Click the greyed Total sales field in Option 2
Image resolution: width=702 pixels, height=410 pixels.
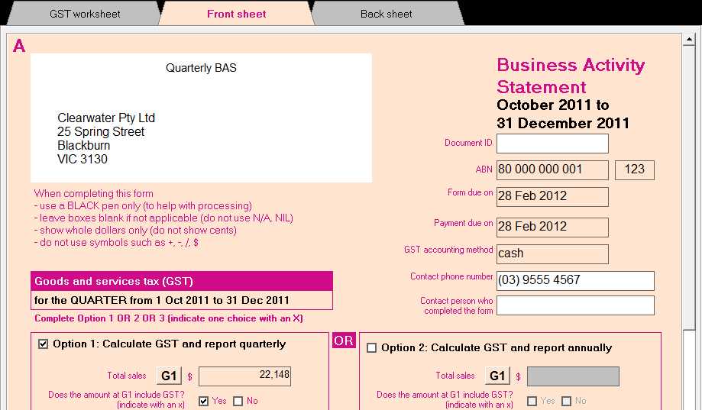pos(573,376)
